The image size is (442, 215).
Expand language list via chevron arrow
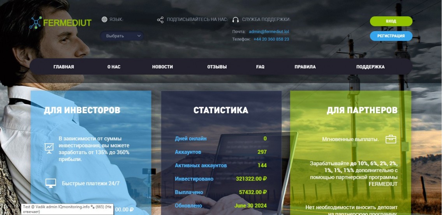(139, 36)
